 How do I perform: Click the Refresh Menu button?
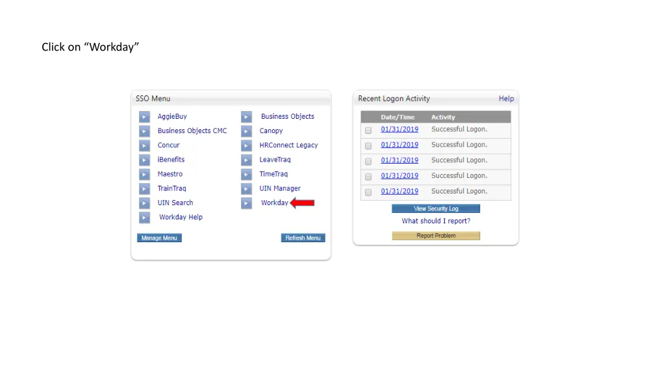tap(303, 238)
